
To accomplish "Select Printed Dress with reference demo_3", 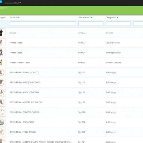I will point(16,43).
